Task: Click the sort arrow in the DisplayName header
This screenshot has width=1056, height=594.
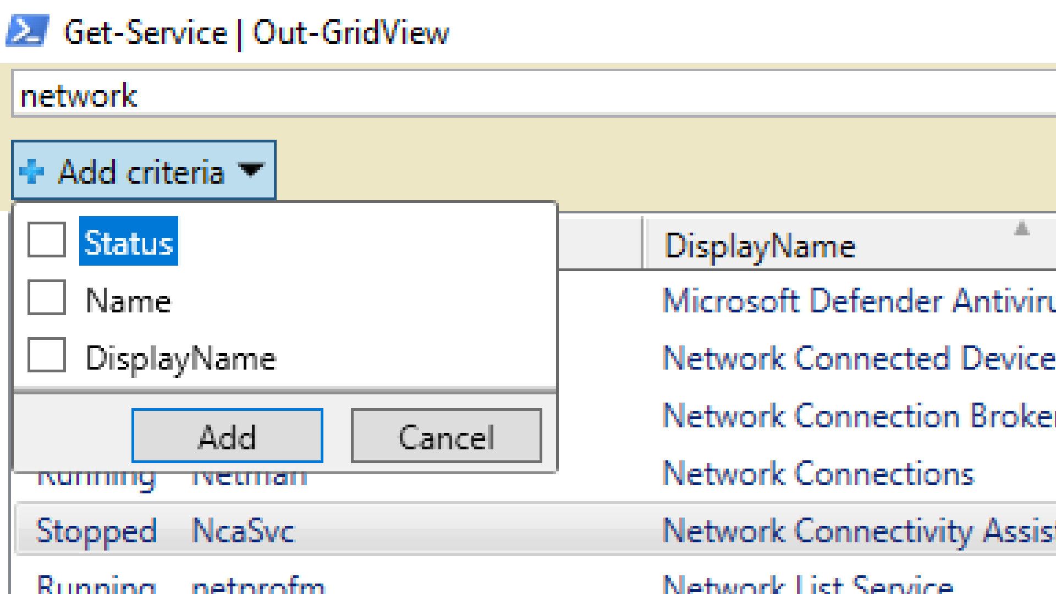Action: pos(1021,228)
